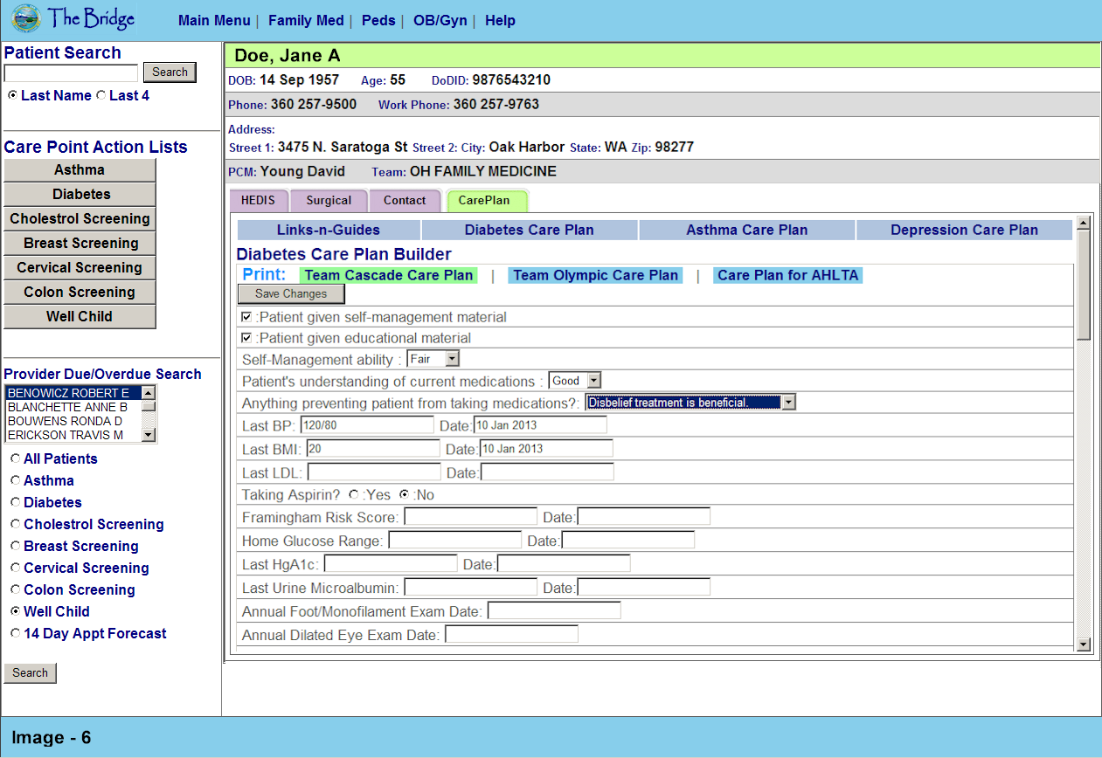
Task: Open the Family Med menu
Action: point(306,20)
